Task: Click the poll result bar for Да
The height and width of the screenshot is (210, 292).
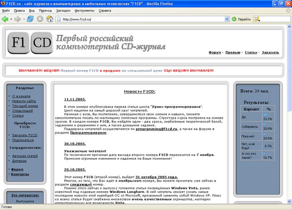Action: click(x=265, y=115)
